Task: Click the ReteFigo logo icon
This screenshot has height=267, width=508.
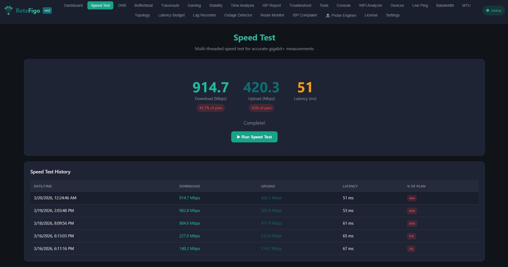Action: 9,11
